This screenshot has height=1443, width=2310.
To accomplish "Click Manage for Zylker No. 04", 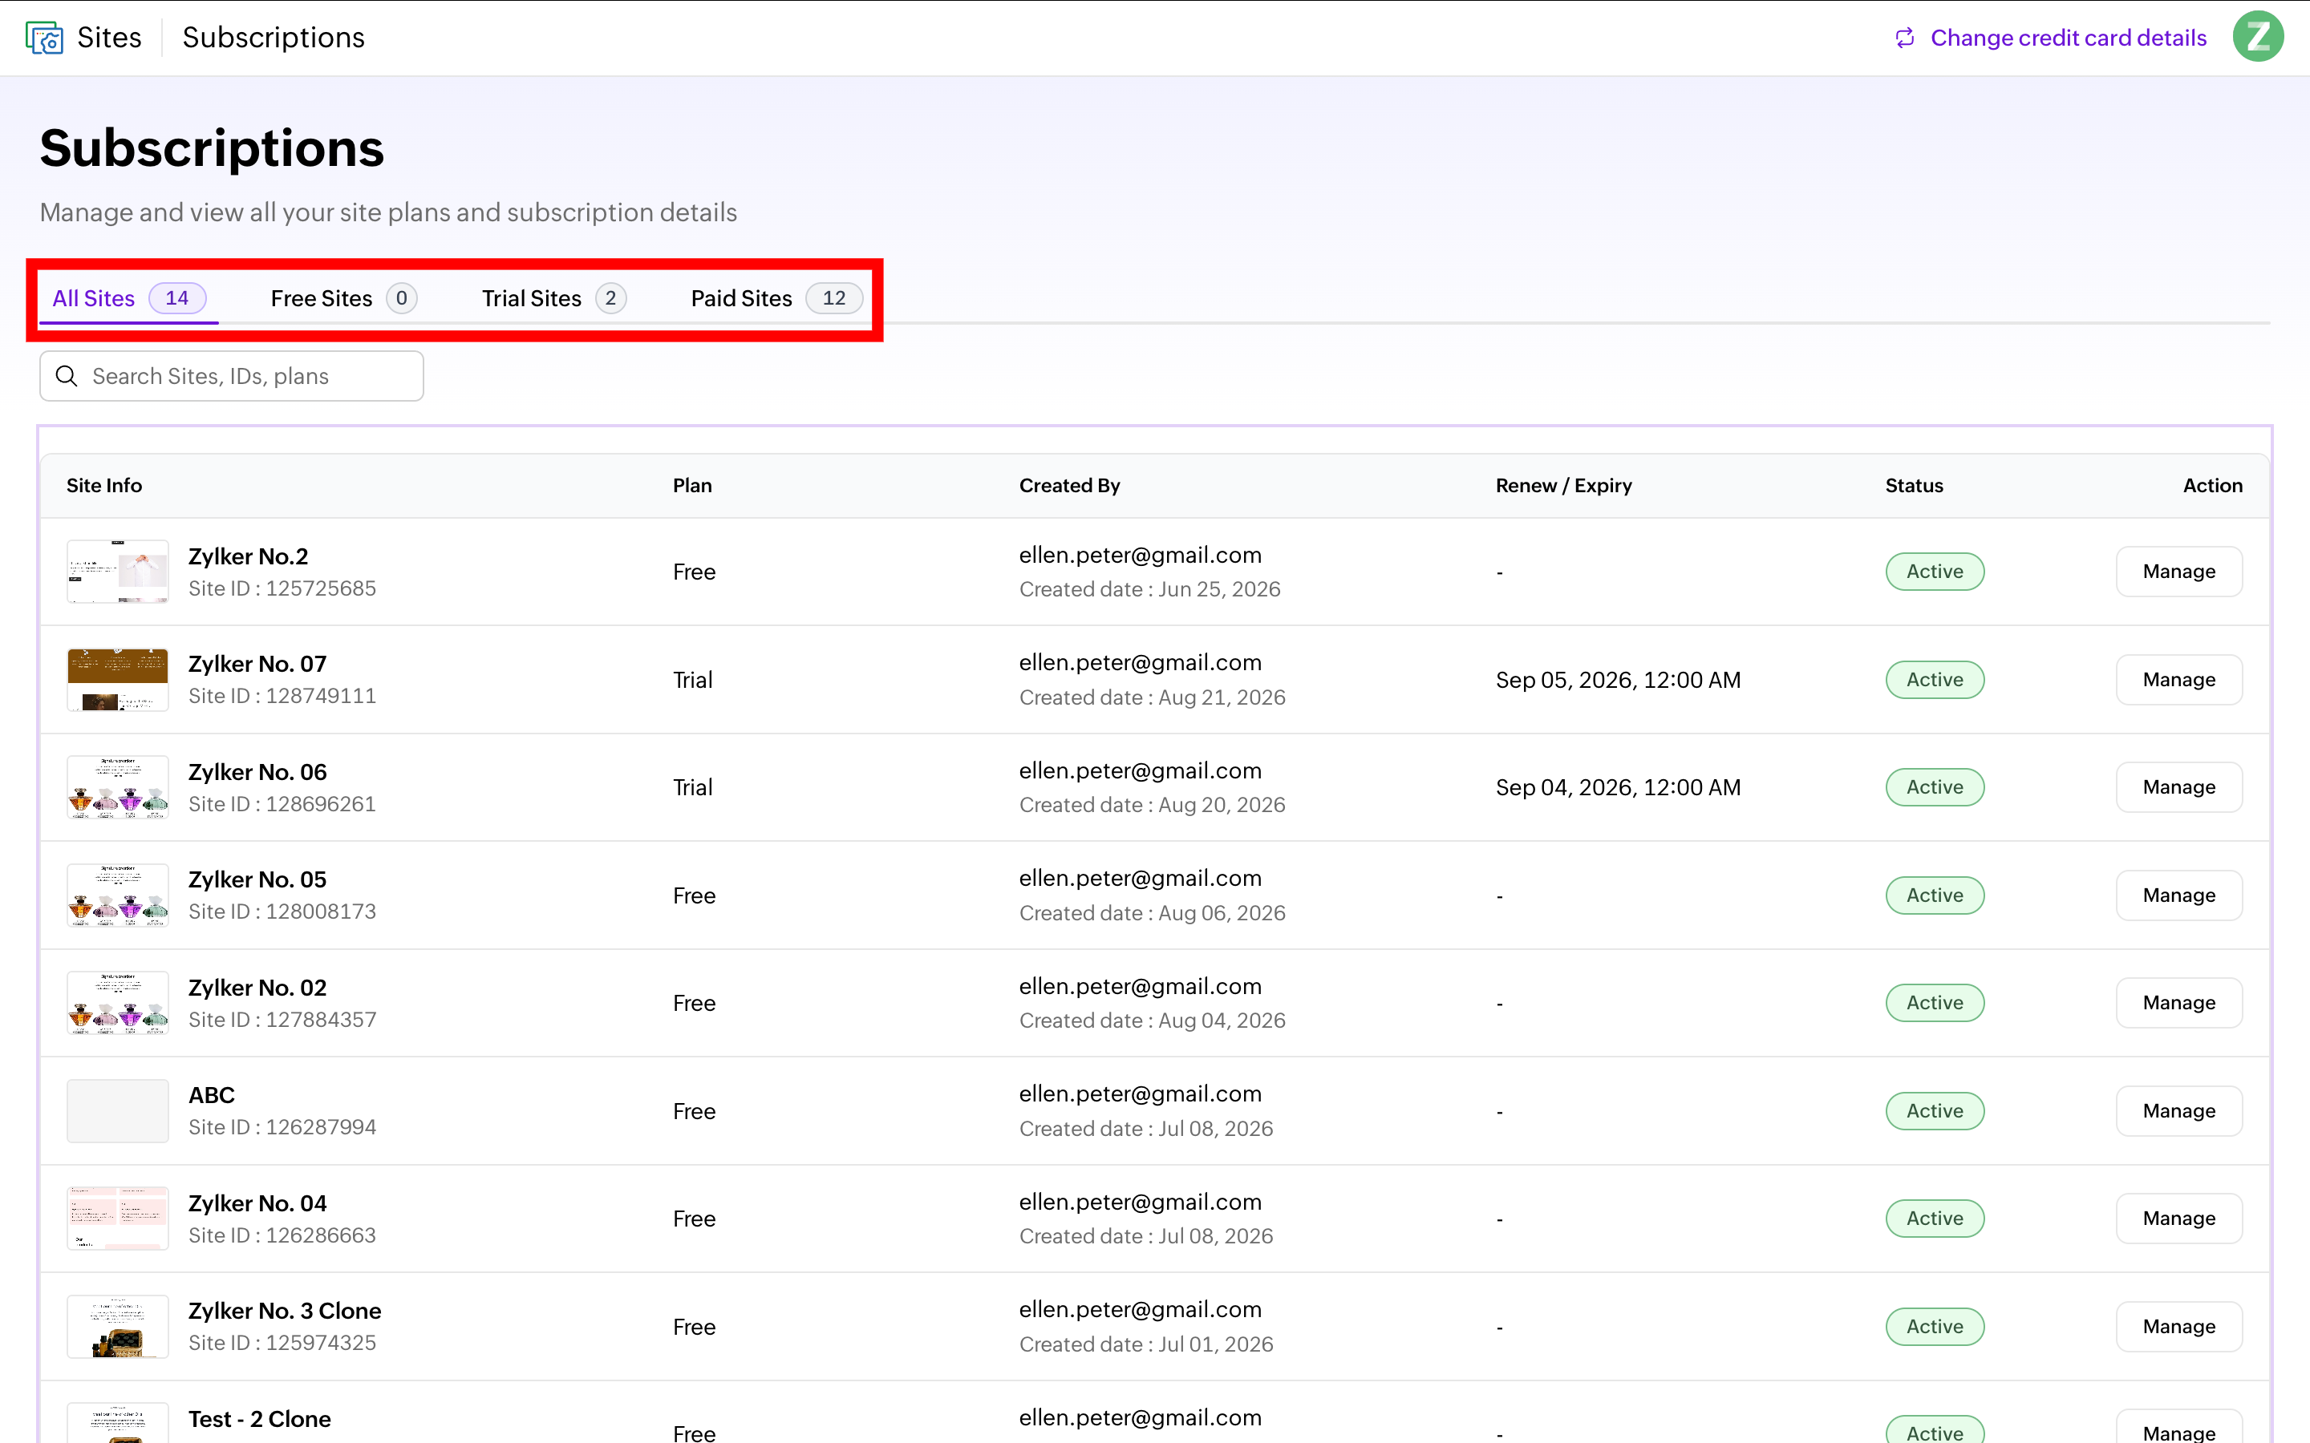I will click(2178, 1219).
